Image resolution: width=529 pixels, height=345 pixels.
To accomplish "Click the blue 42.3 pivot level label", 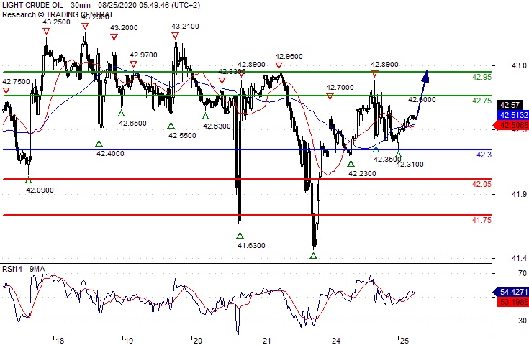I will [x=484, y=155].
